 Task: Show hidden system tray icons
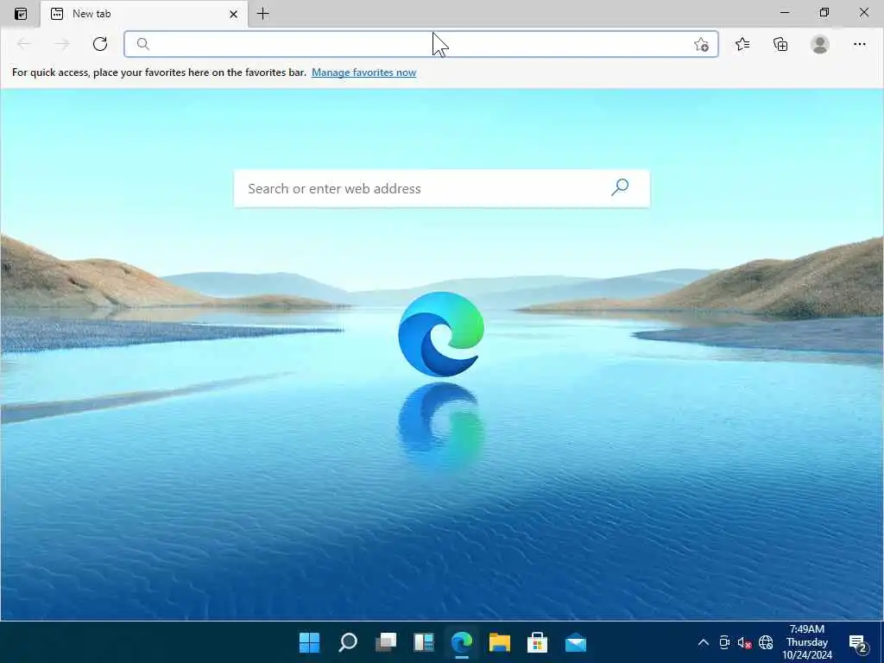[704, 642]
